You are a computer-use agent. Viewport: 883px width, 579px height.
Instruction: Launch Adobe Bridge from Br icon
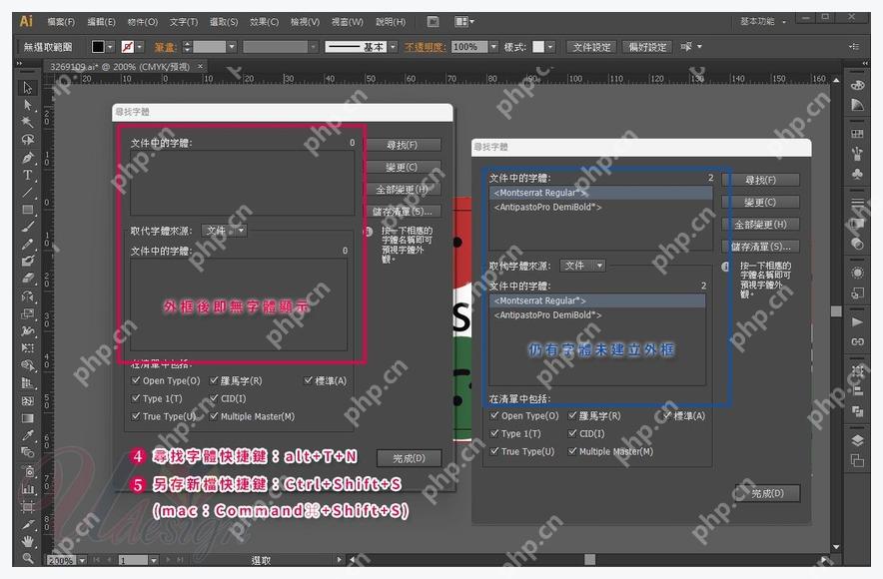click(433, 22)
